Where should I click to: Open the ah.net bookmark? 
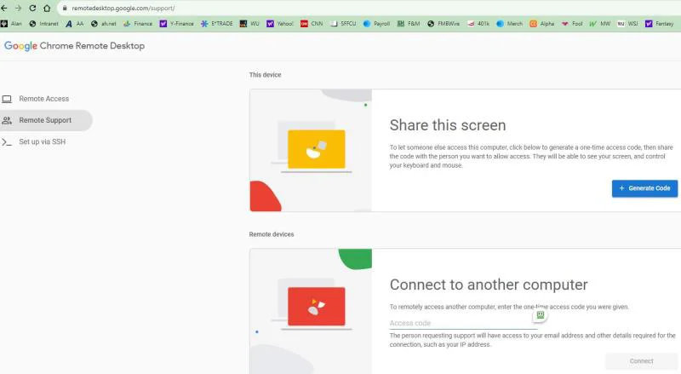coord(103,24)
